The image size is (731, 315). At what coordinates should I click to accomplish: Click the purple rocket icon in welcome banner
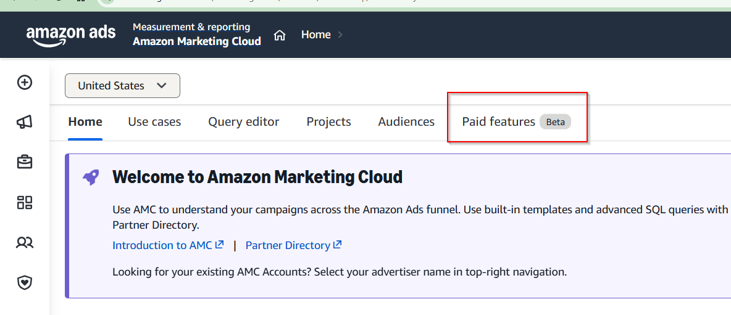click(x=90, y=178)
